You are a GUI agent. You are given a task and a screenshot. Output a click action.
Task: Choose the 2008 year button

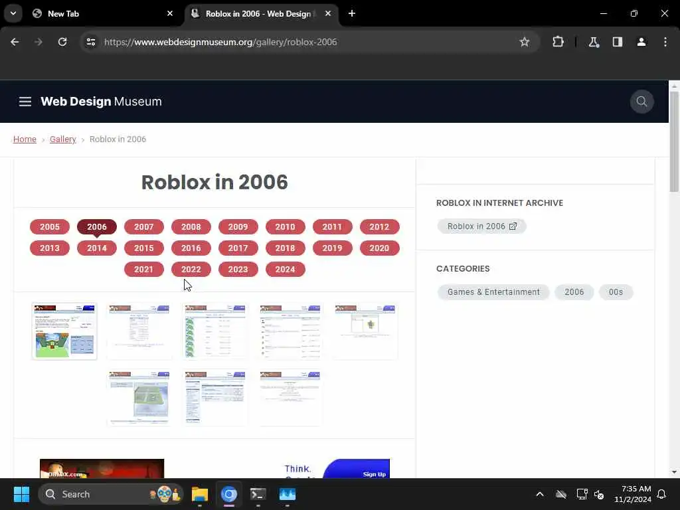(191, 227)
